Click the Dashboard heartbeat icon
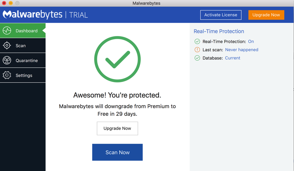This screenshot has width=294, height=171. click(7, 31)
